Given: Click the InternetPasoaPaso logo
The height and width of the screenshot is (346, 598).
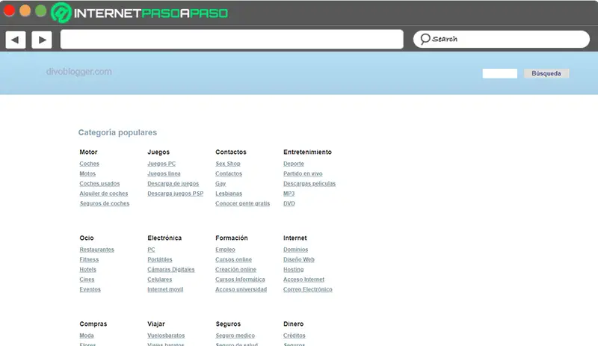Looking at the screenshot, I should coord(140,13).
